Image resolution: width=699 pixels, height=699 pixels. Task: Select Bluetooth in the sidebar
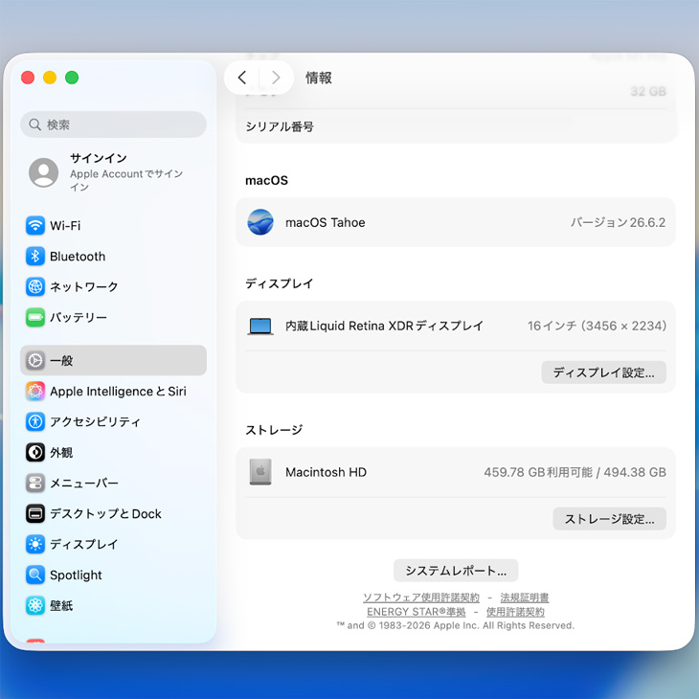[78, 257]
